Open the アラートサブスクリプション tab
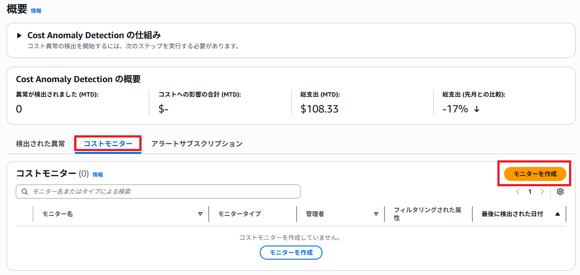 point(197,144)
